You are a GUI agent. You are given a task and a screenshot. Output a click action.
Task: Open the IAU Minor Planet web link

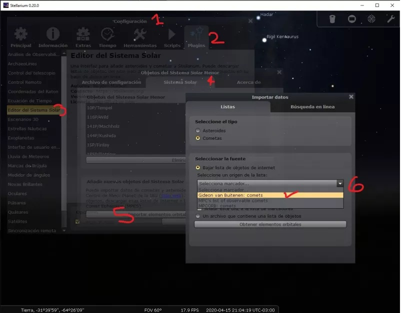pos(171,196)
